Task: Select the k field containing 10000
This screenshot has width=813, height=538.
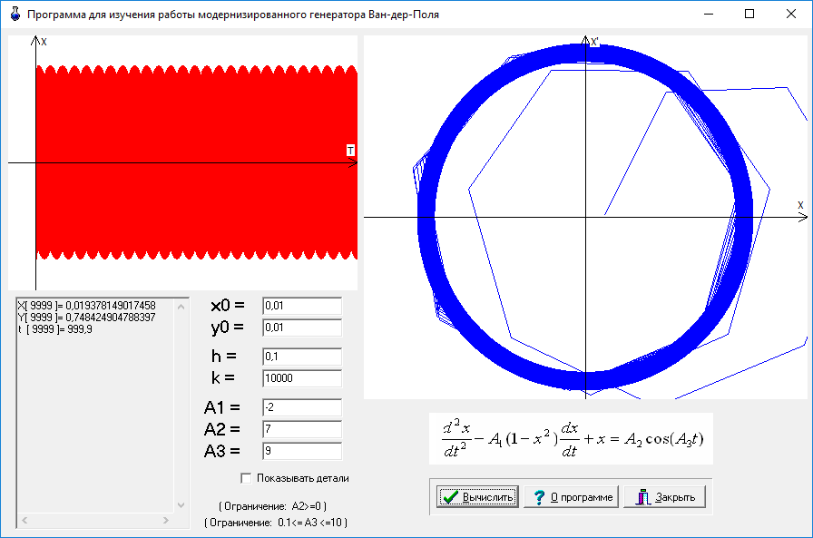Action: [x=302, y=378]
